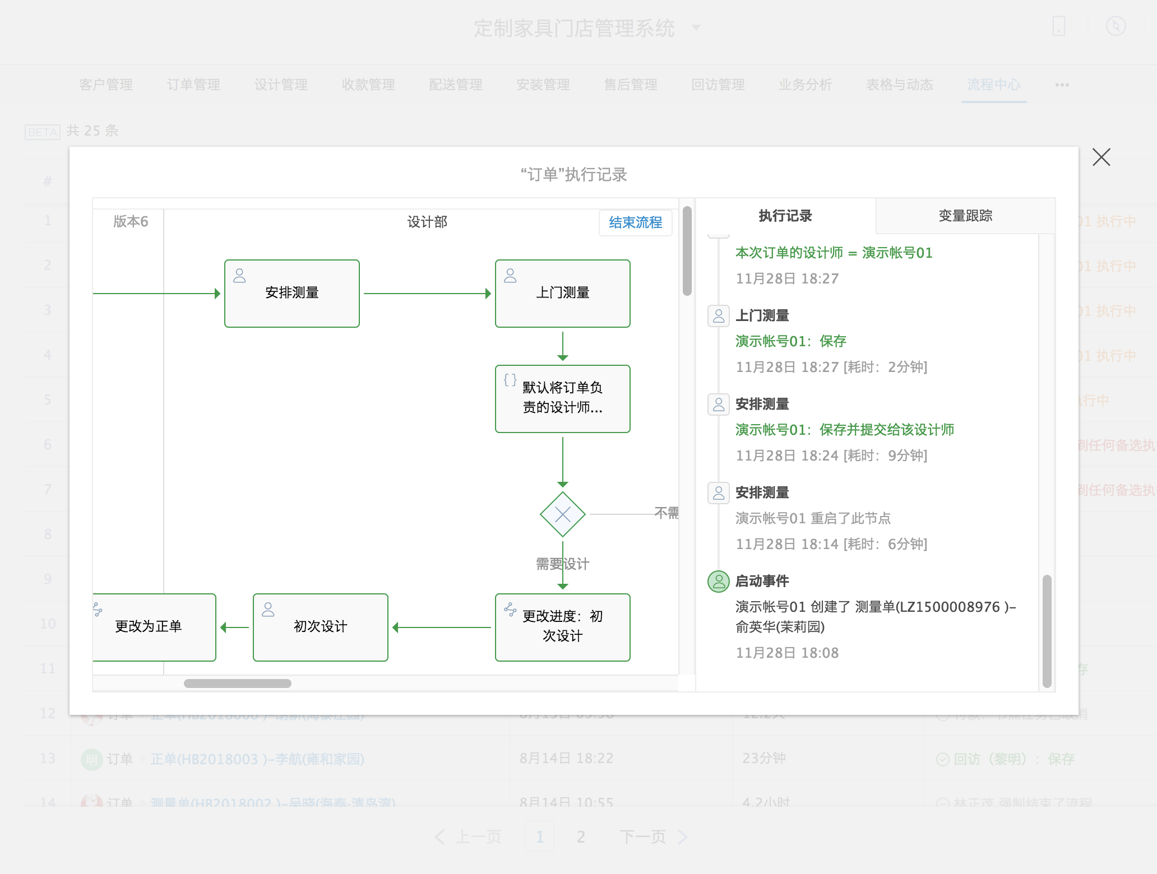Click the 版本6 lane label
The image size is (1157, 874).
[x=131, y=221]
